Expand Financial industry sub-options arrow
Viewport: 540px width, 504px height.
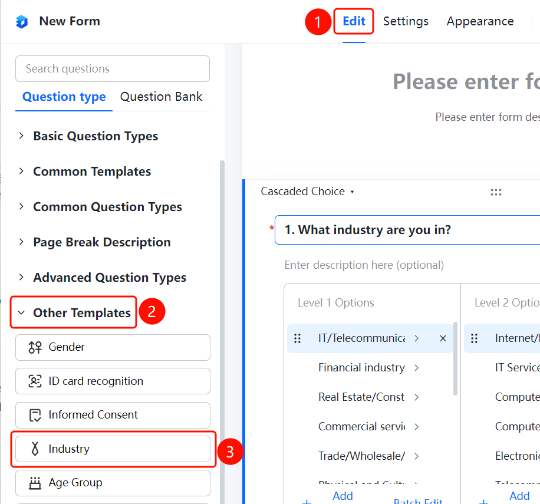coord(417,368)
